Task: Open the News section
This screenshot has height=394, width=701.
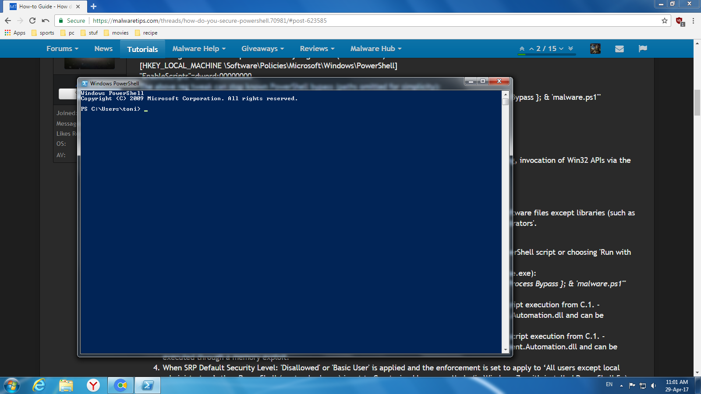Action: click(x=103, y=49)
